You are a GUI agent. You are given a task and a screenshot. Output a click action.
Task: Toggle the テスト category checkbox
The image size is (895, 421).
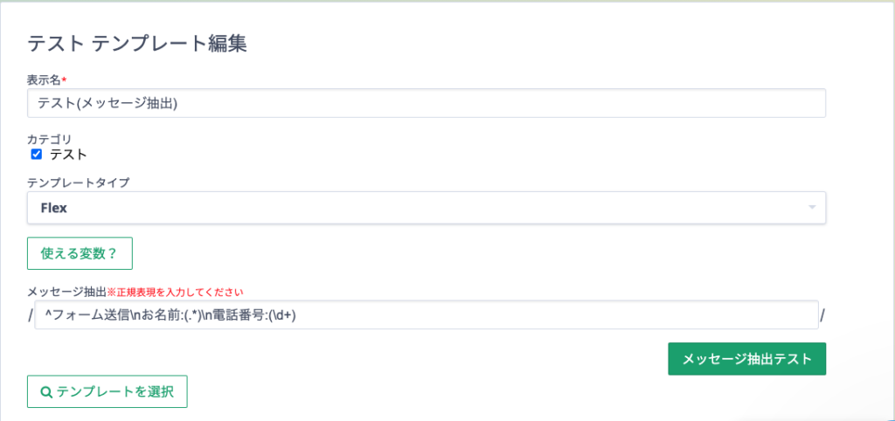(37, 154)
